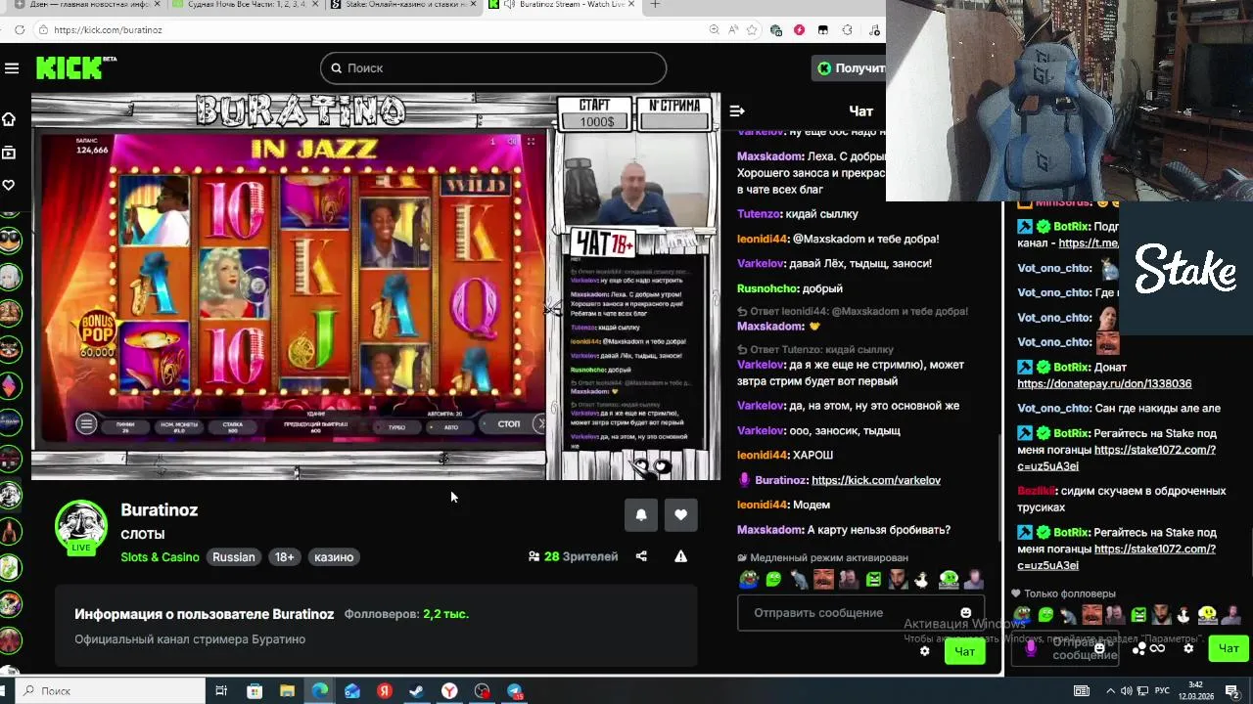Share the Buratinoz stream

coord(641,556)
